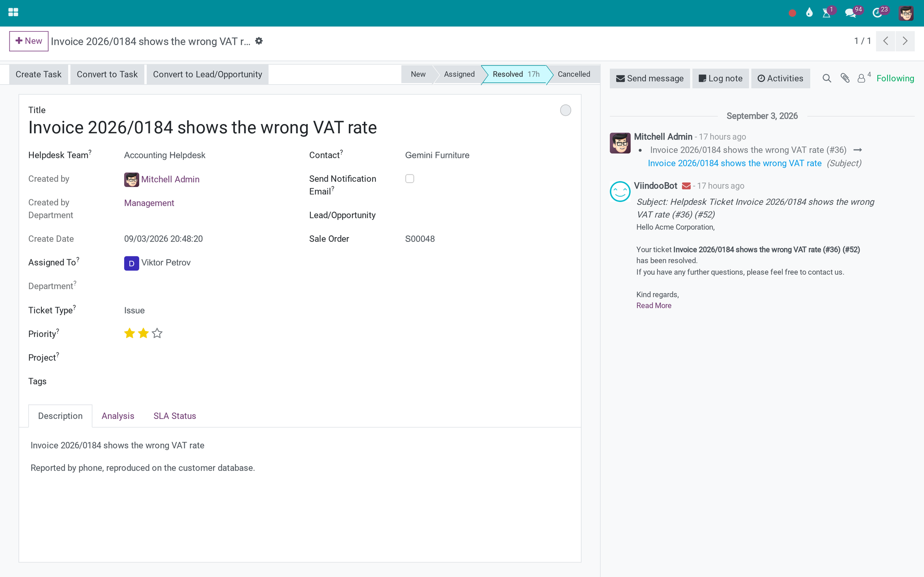Image resolution: width=924 pixels, height=577 pixels.
Task: Open the conversations icon with badge 94
Action: (851, 13)
